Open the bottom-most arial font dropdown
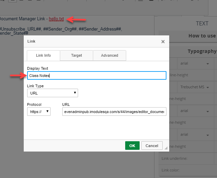Image resolution: width=217 pixels, height=178 pixels. tap(194, 134)
